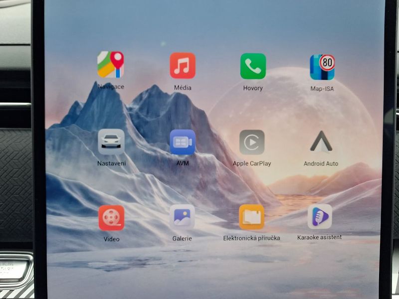The image size is (399, 299).
Task: Open Elektronická příručka manual icon
Action: [252, 217]
